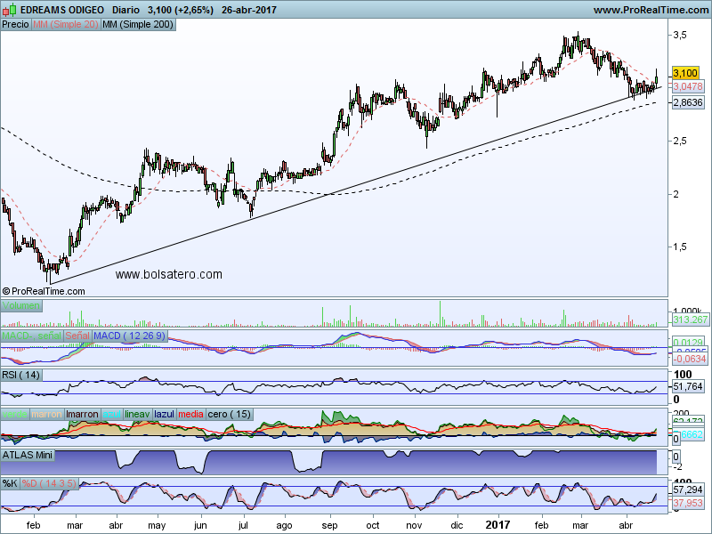Toggle the verde series label
712x534 pixels.
[15, 414]
